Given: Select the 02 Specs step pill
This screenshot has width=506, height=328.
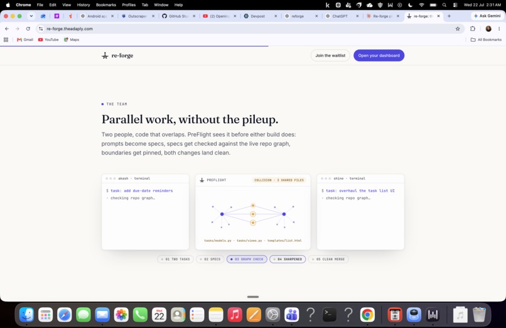Looking at the screenshot, I should pos(210,260).
